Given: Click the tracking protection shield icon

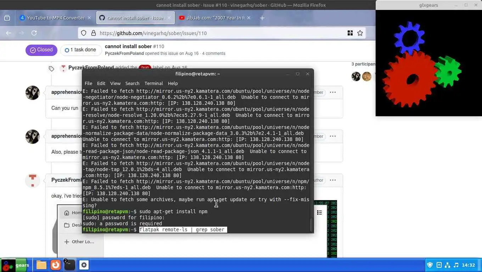Looking at the screenshot, I should [x=84, y=33].
